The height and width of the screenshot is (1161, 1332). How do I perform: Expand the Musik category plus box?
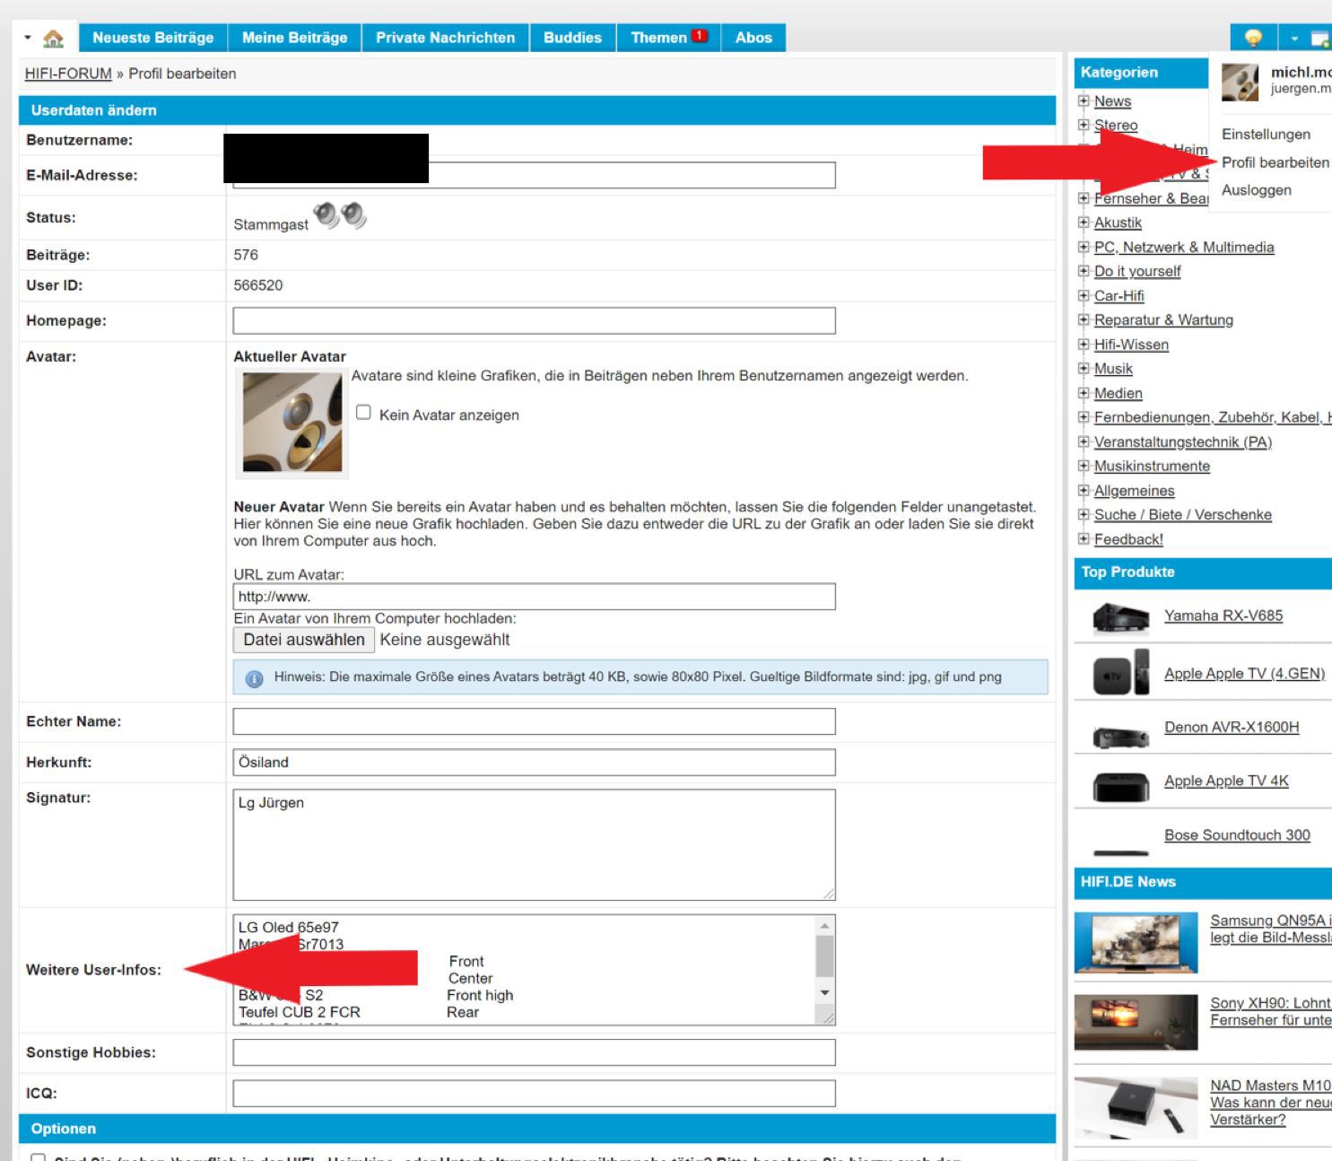point(1084,369)
